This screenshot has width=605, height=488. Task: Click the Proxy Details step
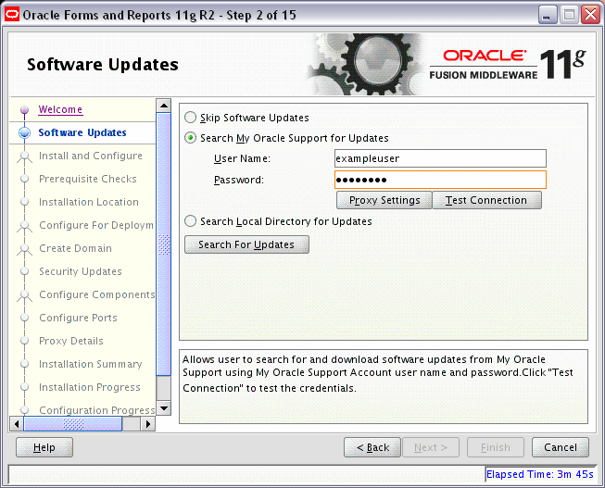pyautogui.click(x=71, y=341)
